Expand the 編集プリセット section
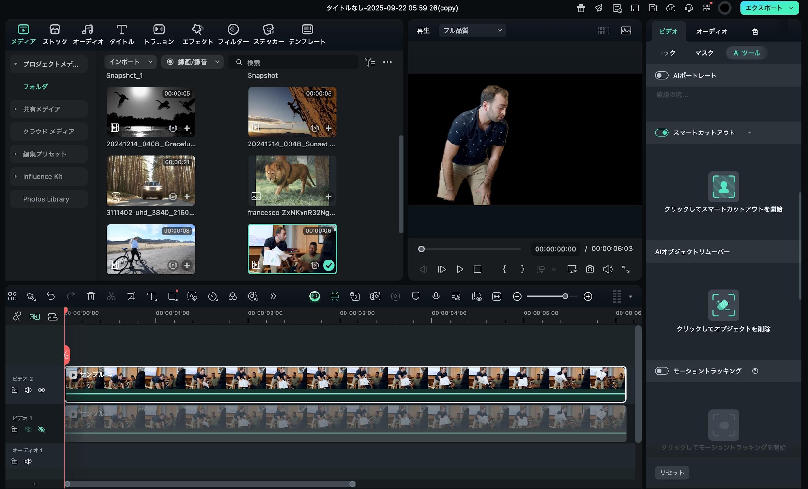808x489 pixels. coord(16,154)
